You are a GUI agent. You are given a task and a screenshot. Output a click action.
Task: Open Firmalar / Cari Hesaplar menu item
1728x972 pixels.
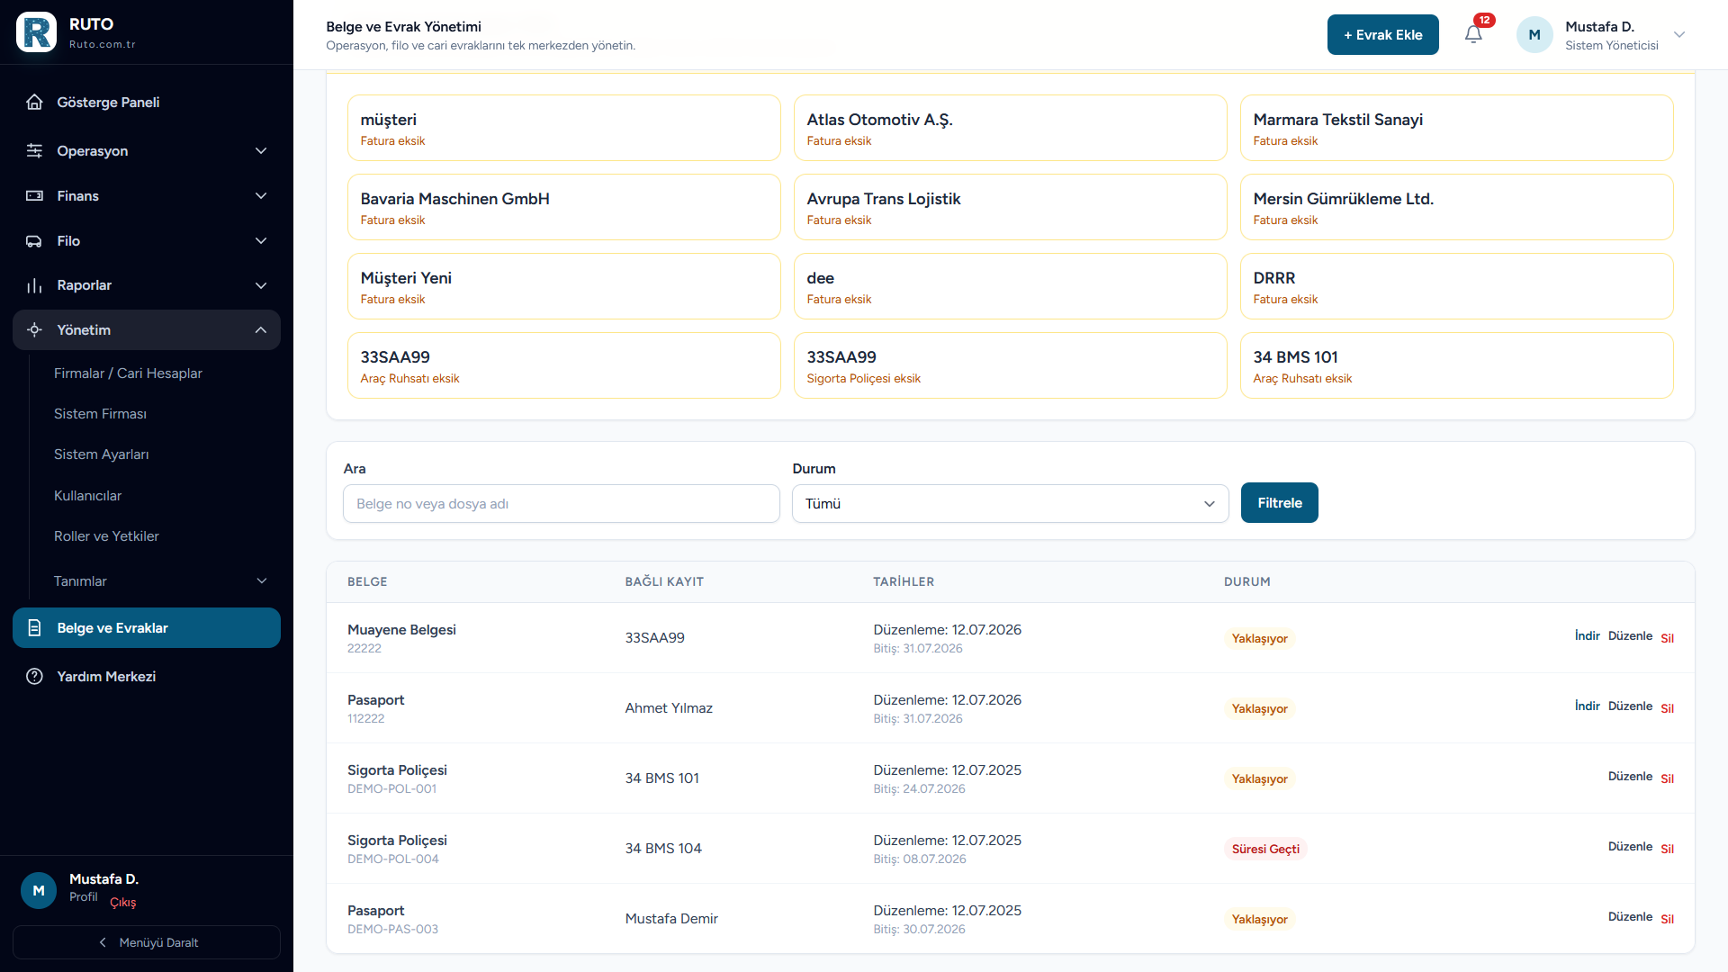pos(128,373)
